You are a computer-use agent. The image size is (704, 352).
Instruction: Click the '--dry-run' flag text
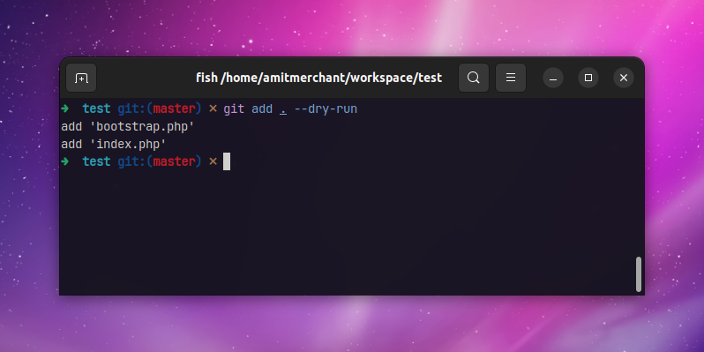tap(326, 109)
